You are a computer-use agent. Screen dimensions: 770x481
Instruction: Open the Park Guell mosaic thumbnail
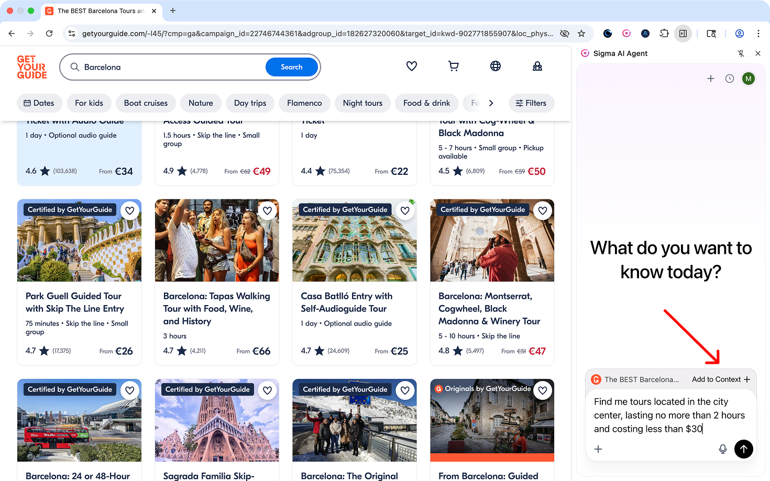[x=80, y=240]
